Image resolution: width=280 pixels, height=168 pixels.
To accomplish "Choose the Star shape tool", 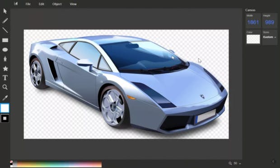I will (x=5, y=68).
